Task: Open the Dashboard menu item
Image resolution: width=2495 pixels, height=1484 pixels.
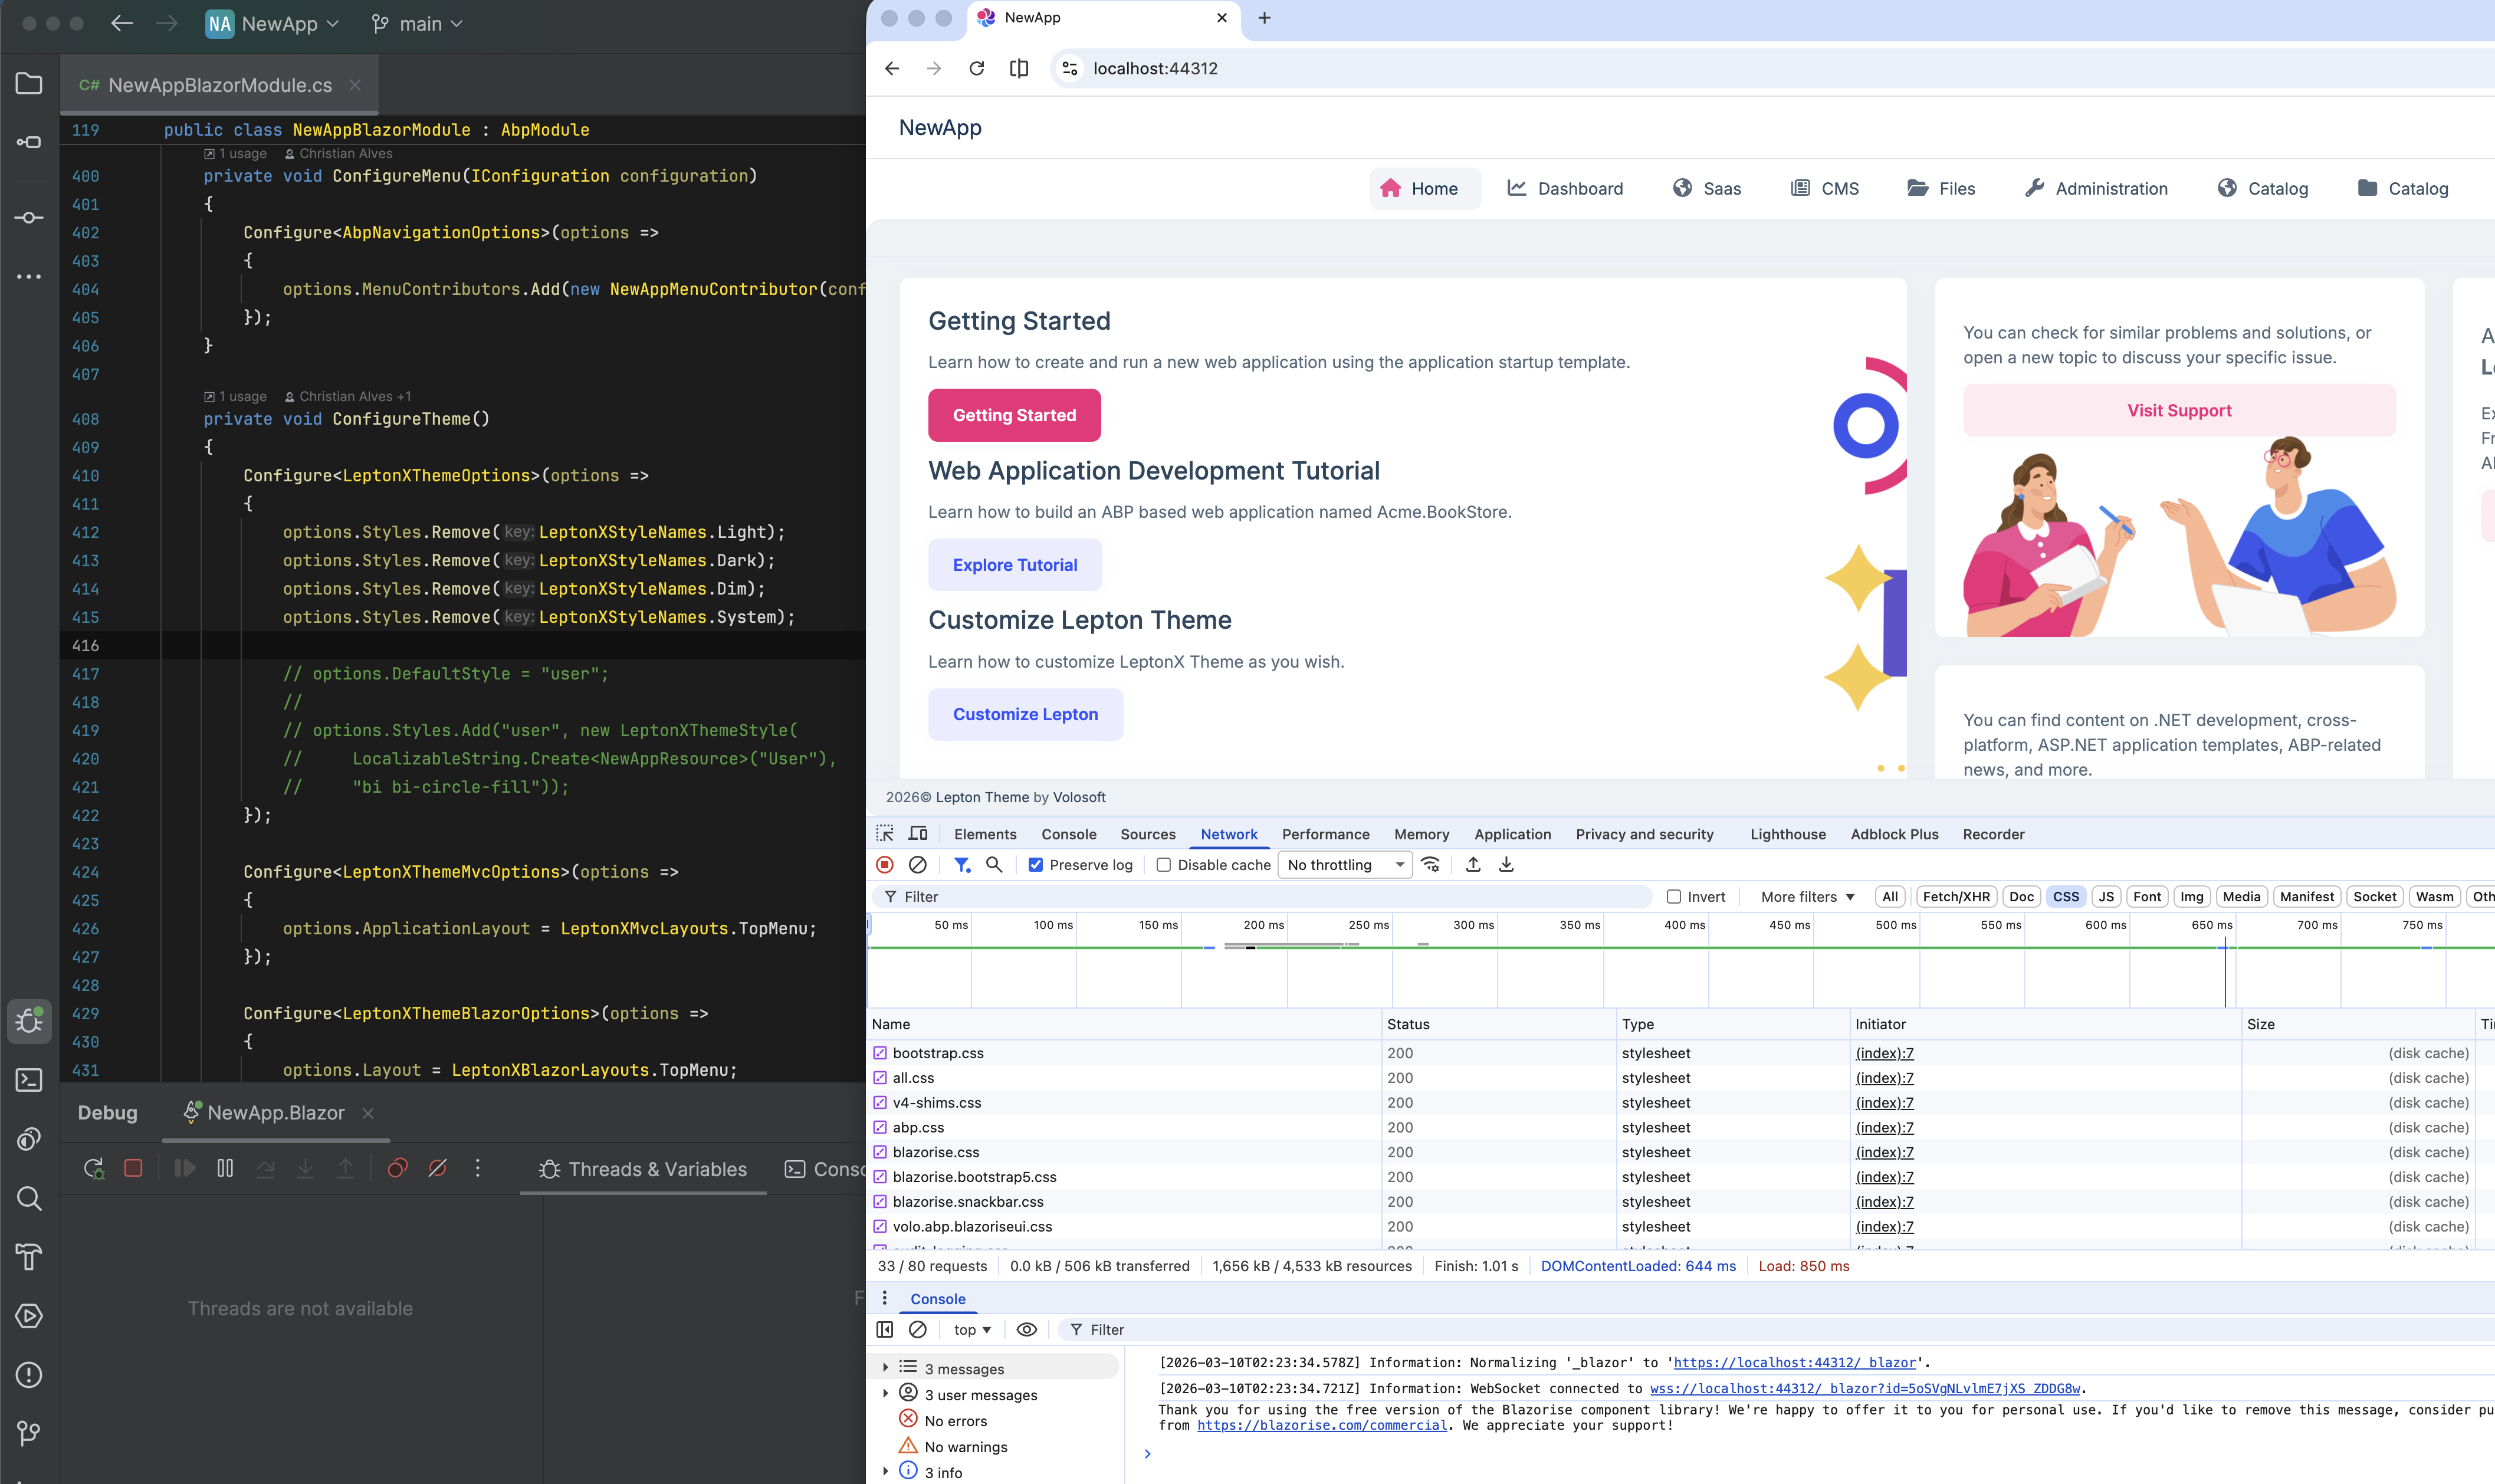Action: coord(1565,189)
